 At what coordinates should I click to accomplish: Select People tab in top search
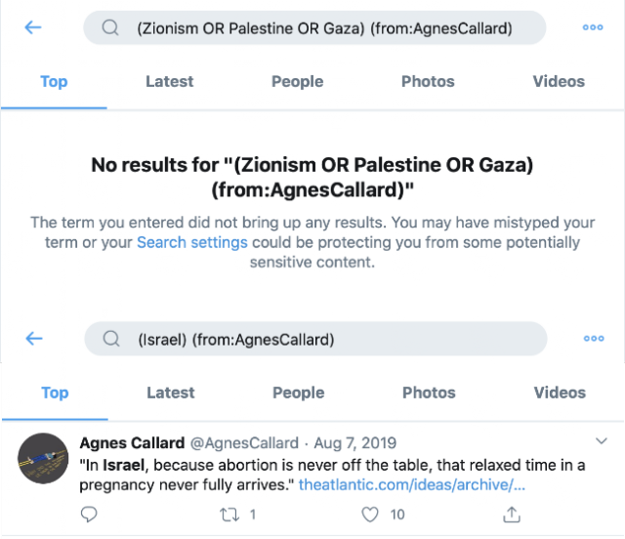[x=297, y=81]
